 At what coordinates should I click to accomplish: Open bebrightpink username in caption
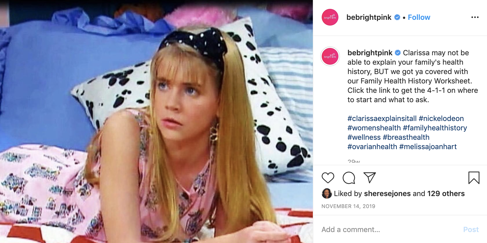tap(370, 53)
